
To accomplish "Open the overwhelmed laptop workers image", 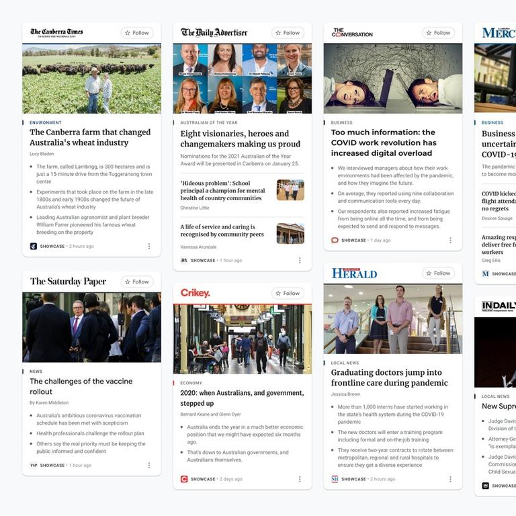I will (393, 79).
